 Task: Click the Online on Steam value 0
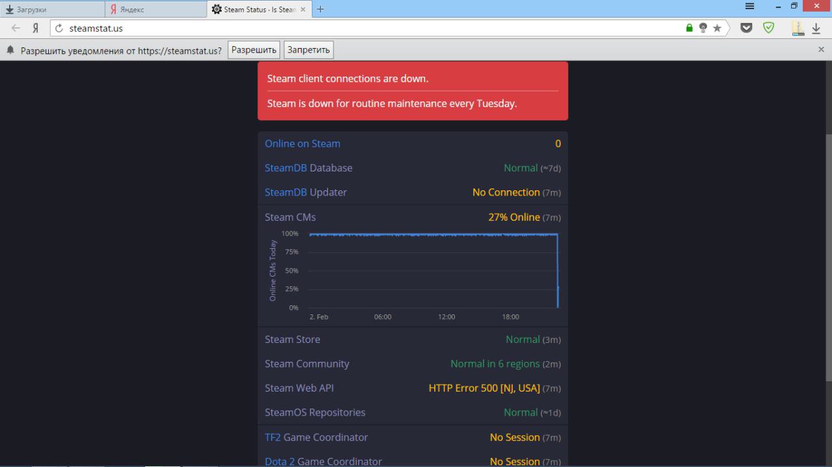pyautogui.click(x=558, y=144)
